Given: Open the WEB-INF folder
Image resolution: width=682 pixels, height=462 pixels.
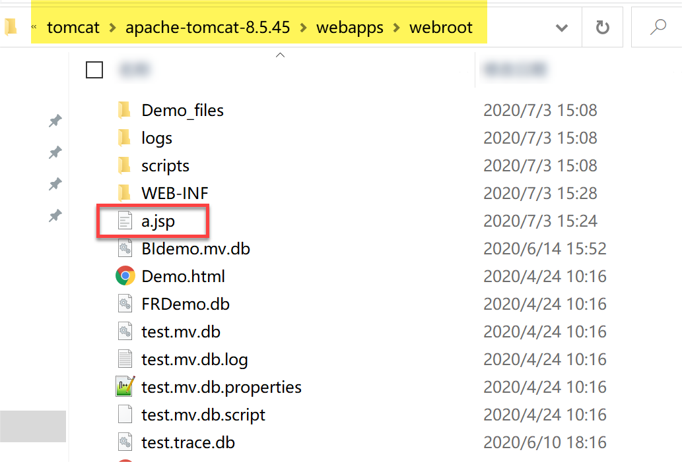Looking at the screenshot, I should (175, 193).
